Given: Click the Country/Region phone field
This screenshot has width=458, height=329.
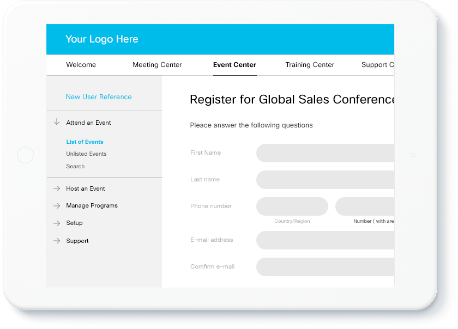Looking at the screenshot, I should pyautogui.click(x=292, y=206).
